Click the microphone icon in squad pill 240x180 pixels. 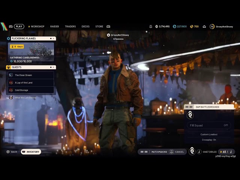[231, 151]
